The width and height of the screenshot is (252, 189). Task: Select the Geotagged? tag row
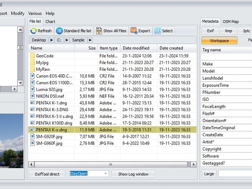pyautogui.click(x=226, y=163)
